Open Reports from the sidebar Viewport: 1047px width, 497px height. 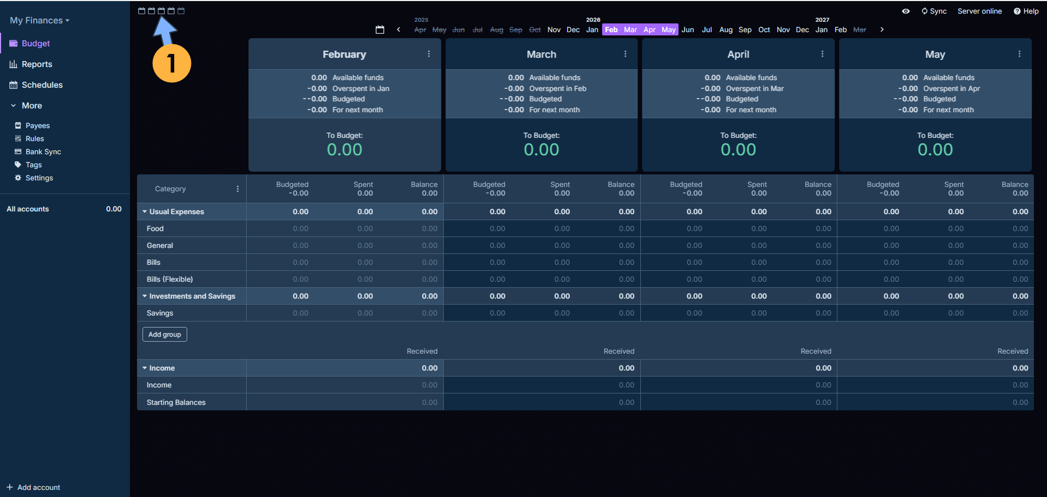[x=37, y=64]
